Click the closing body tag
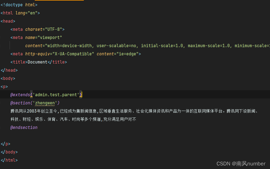 pyautogui.click(x=9, y=152)
